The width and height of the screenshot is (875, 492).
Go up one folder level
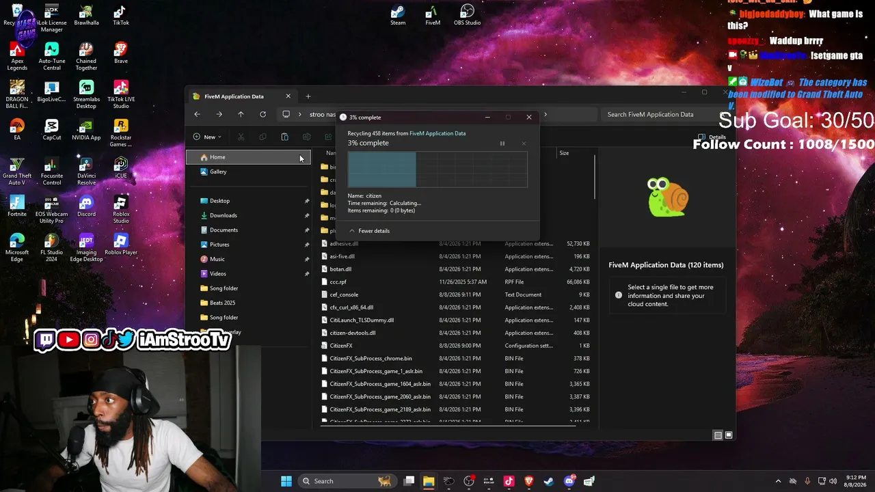coord(241,114)
